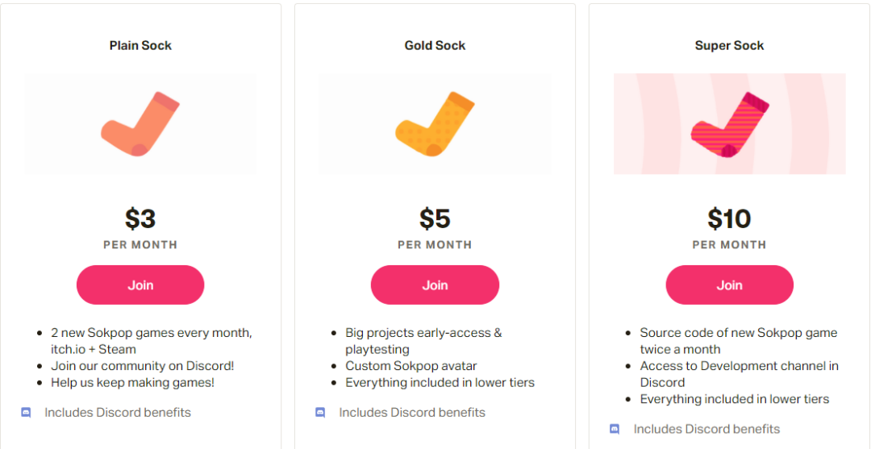Click the $5 per month price

pos(435,219)
